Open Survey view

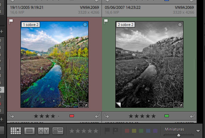click(58, 131)
